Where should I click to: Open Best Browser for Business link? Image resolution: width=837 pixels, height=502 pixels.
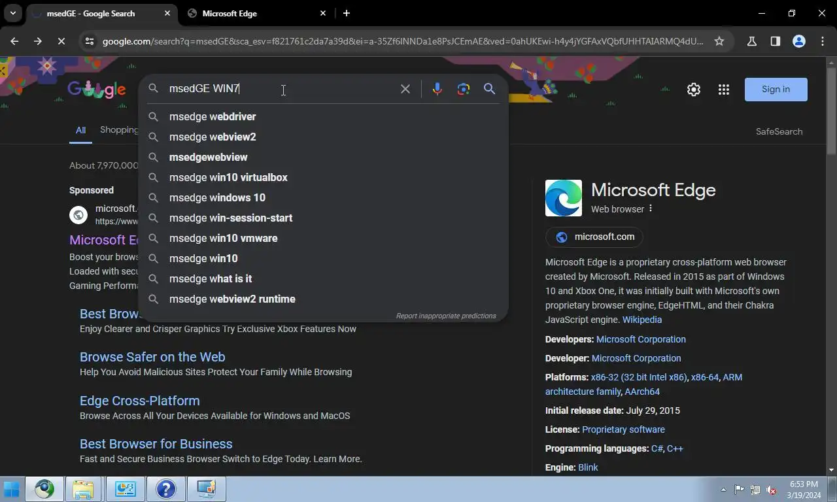click(x=156, y=444)
